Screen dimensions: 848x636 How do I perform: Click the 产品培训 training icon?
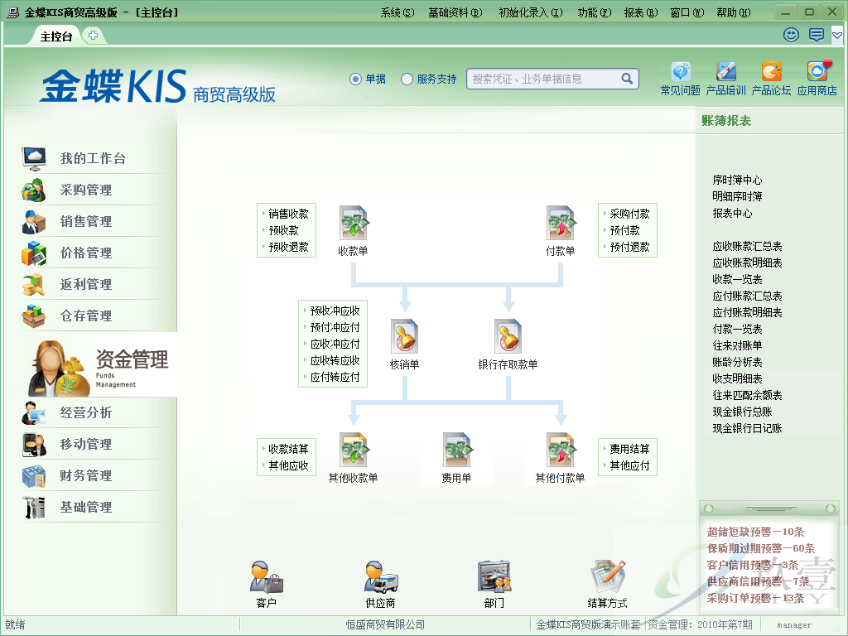pos(725,72)
